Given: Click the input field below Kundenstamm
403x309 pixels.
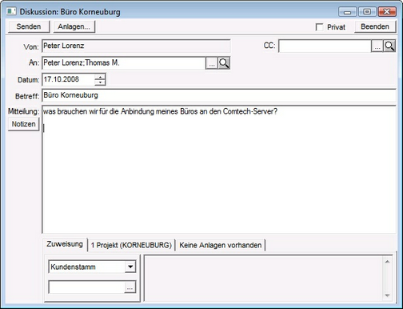Looking at the screenshot, I should (86, 287).
